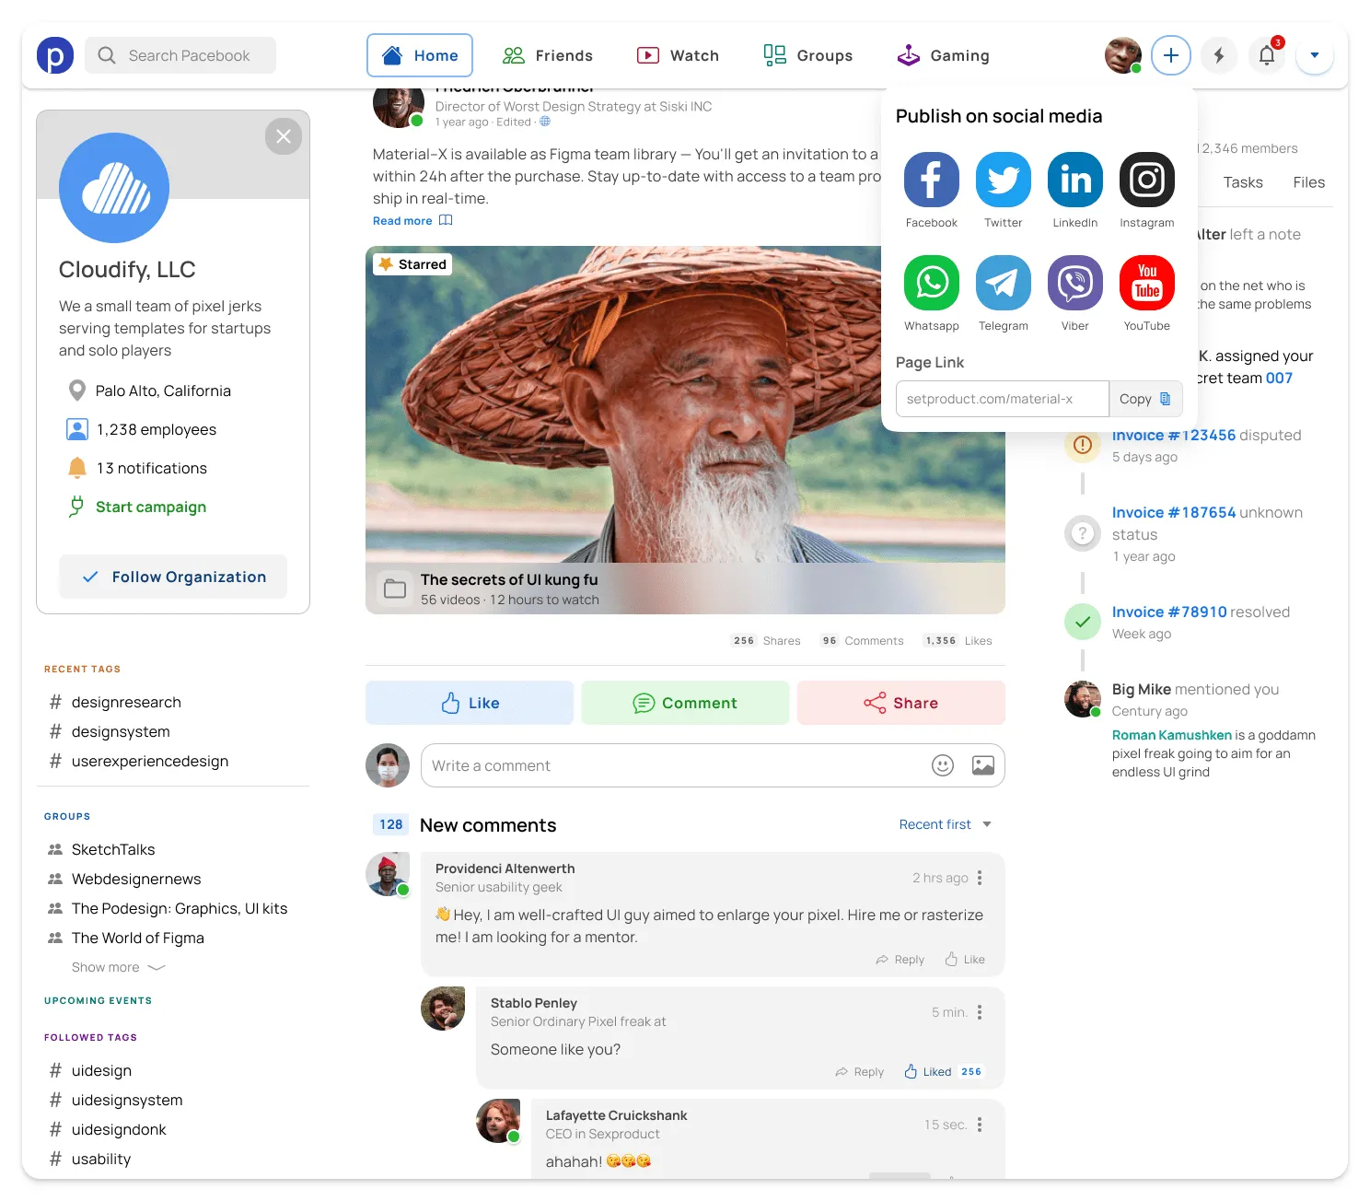Attach image using comment box picture icon
1370x1201 pixels.
pyautogui.click(x=982, y=765)
